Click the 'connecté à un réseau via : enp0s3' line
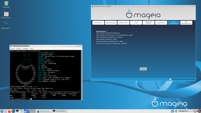The height and width of the screenshot is (113, 201). 111,43
